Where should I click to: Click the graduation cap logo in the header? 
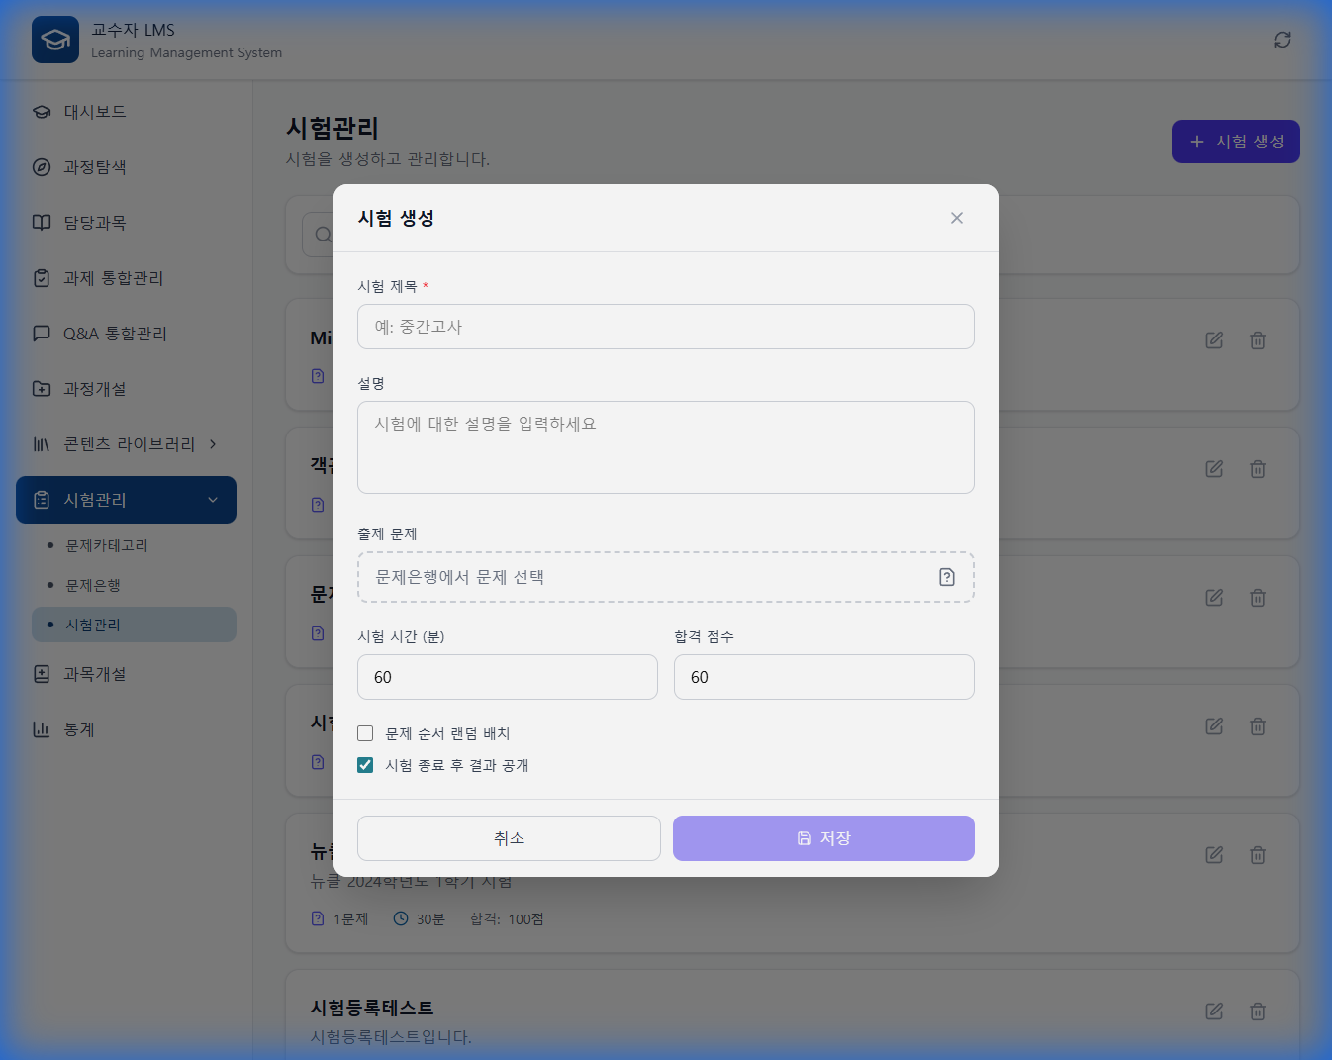click(55, 40)
